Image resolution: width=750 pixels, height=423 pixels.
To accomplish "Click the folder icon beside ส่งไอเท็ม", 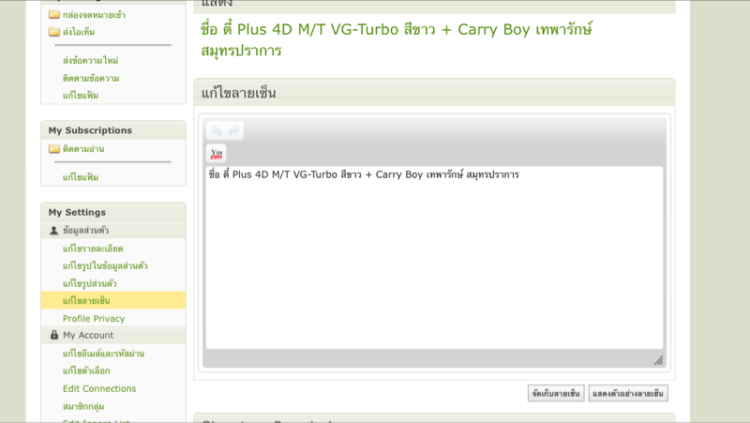I will pyautogui.click(x=54, y=32).
